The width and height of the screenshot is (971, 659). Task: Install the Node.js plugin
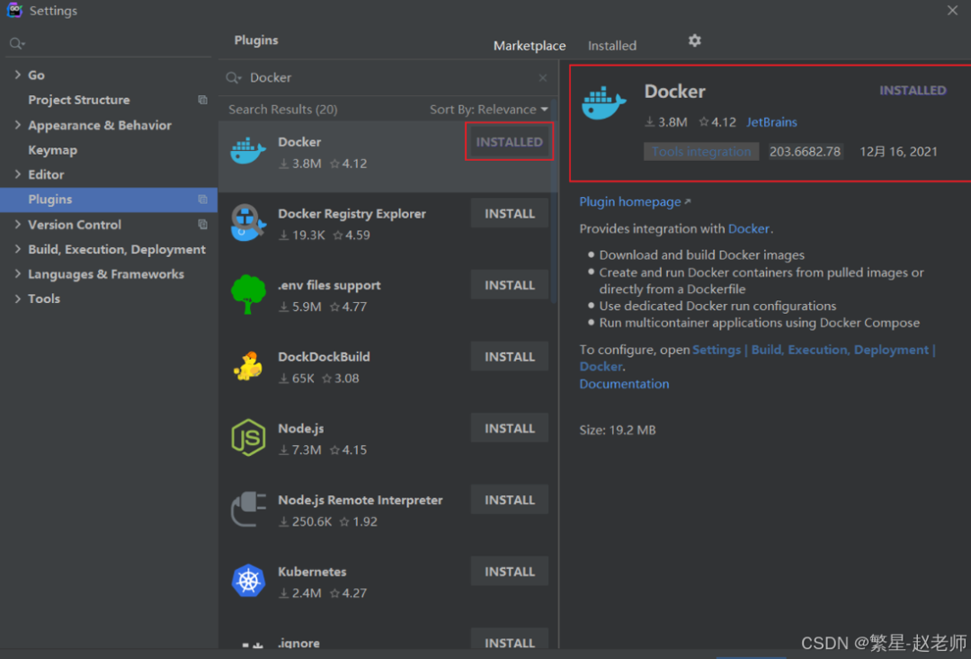(x=509, y=428)
